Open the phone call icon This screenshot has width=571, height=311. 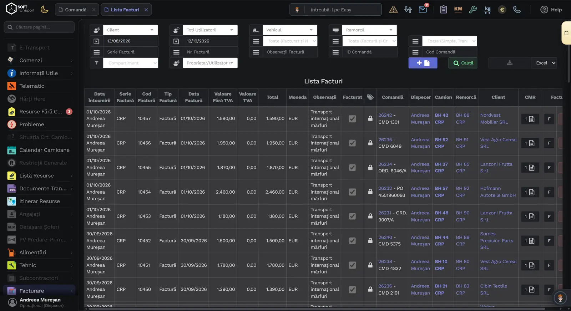517,10
